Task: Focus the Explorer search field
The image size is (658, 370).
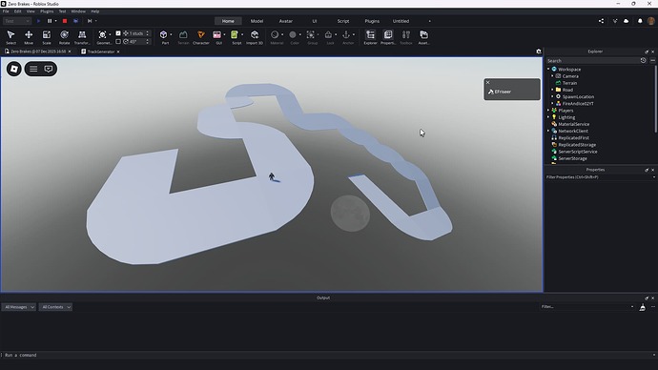Action: click(592, 60)
